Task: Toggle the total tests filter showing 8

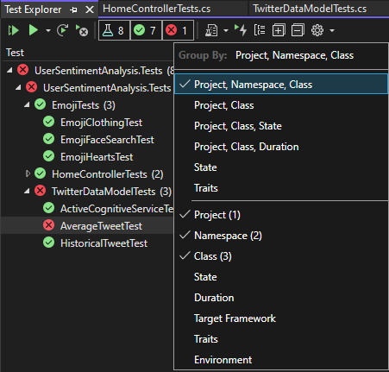Action: click(114, 30)
